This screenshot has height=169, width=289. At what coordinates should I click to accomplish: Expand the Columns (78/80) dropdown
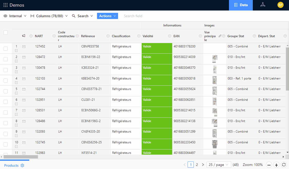tap(49, 16)
